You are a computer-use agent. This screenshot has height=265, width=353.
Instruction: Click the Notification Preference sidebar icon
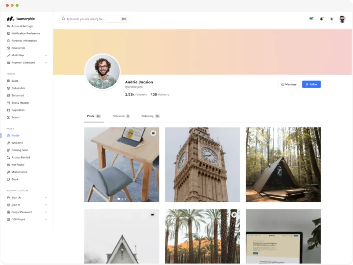pos(8,34)
